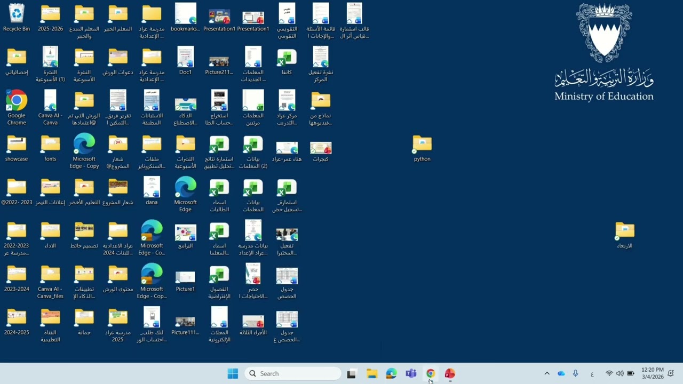Launch Microsoft Edge from the taskbar
The image size is (683, 384).
tap(391, 373)
